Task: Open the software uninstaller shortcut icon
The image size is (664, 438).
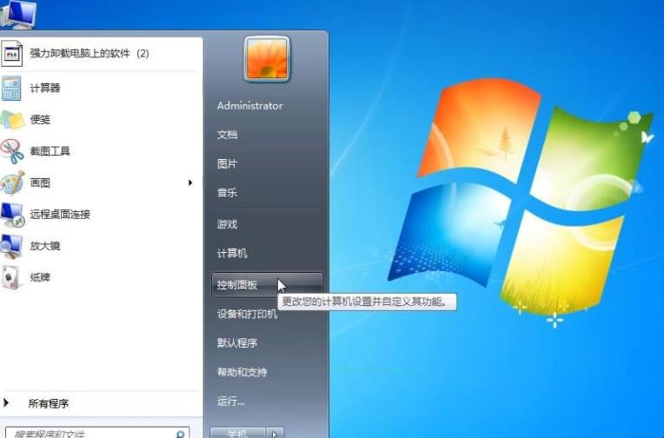Action: point(11,53)
